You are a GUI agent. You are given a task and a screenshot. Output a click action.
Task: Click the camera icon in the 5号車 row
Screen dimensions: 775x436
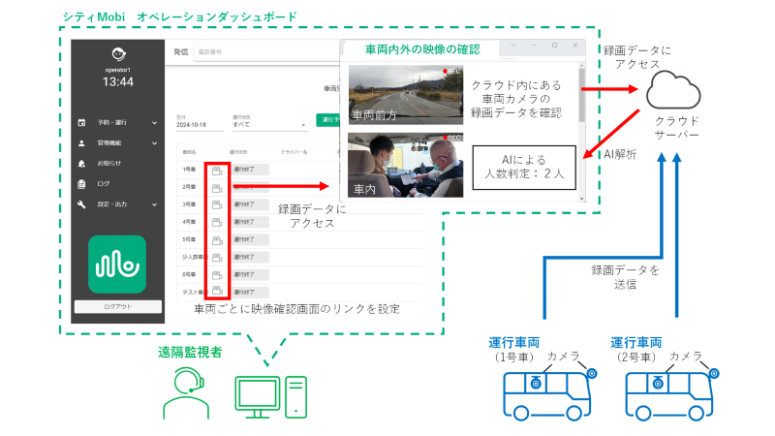[217, 240]
